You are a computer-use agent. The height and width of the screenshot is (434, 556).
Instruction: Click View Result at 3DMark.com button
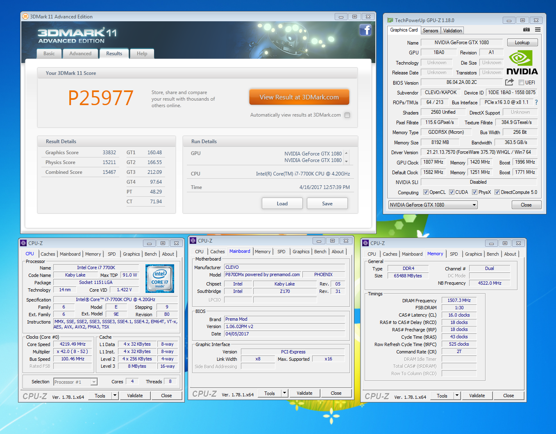pyautogui.click(x=299, y=97)
